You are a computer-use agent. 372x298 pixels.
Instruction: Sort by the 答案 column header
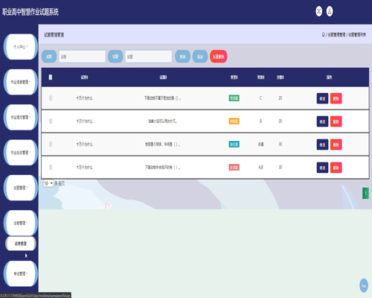click(x=260, y=77)
